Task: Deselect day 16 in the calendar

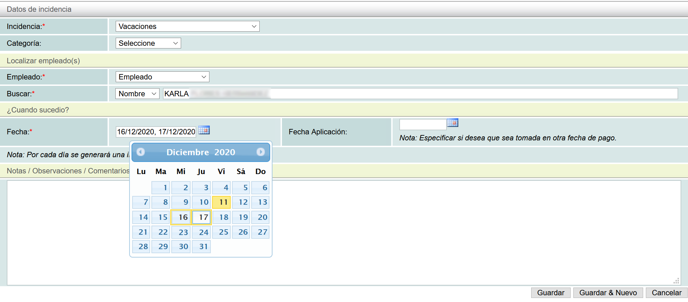Action: pyautogui.click(x=181, y=217)
